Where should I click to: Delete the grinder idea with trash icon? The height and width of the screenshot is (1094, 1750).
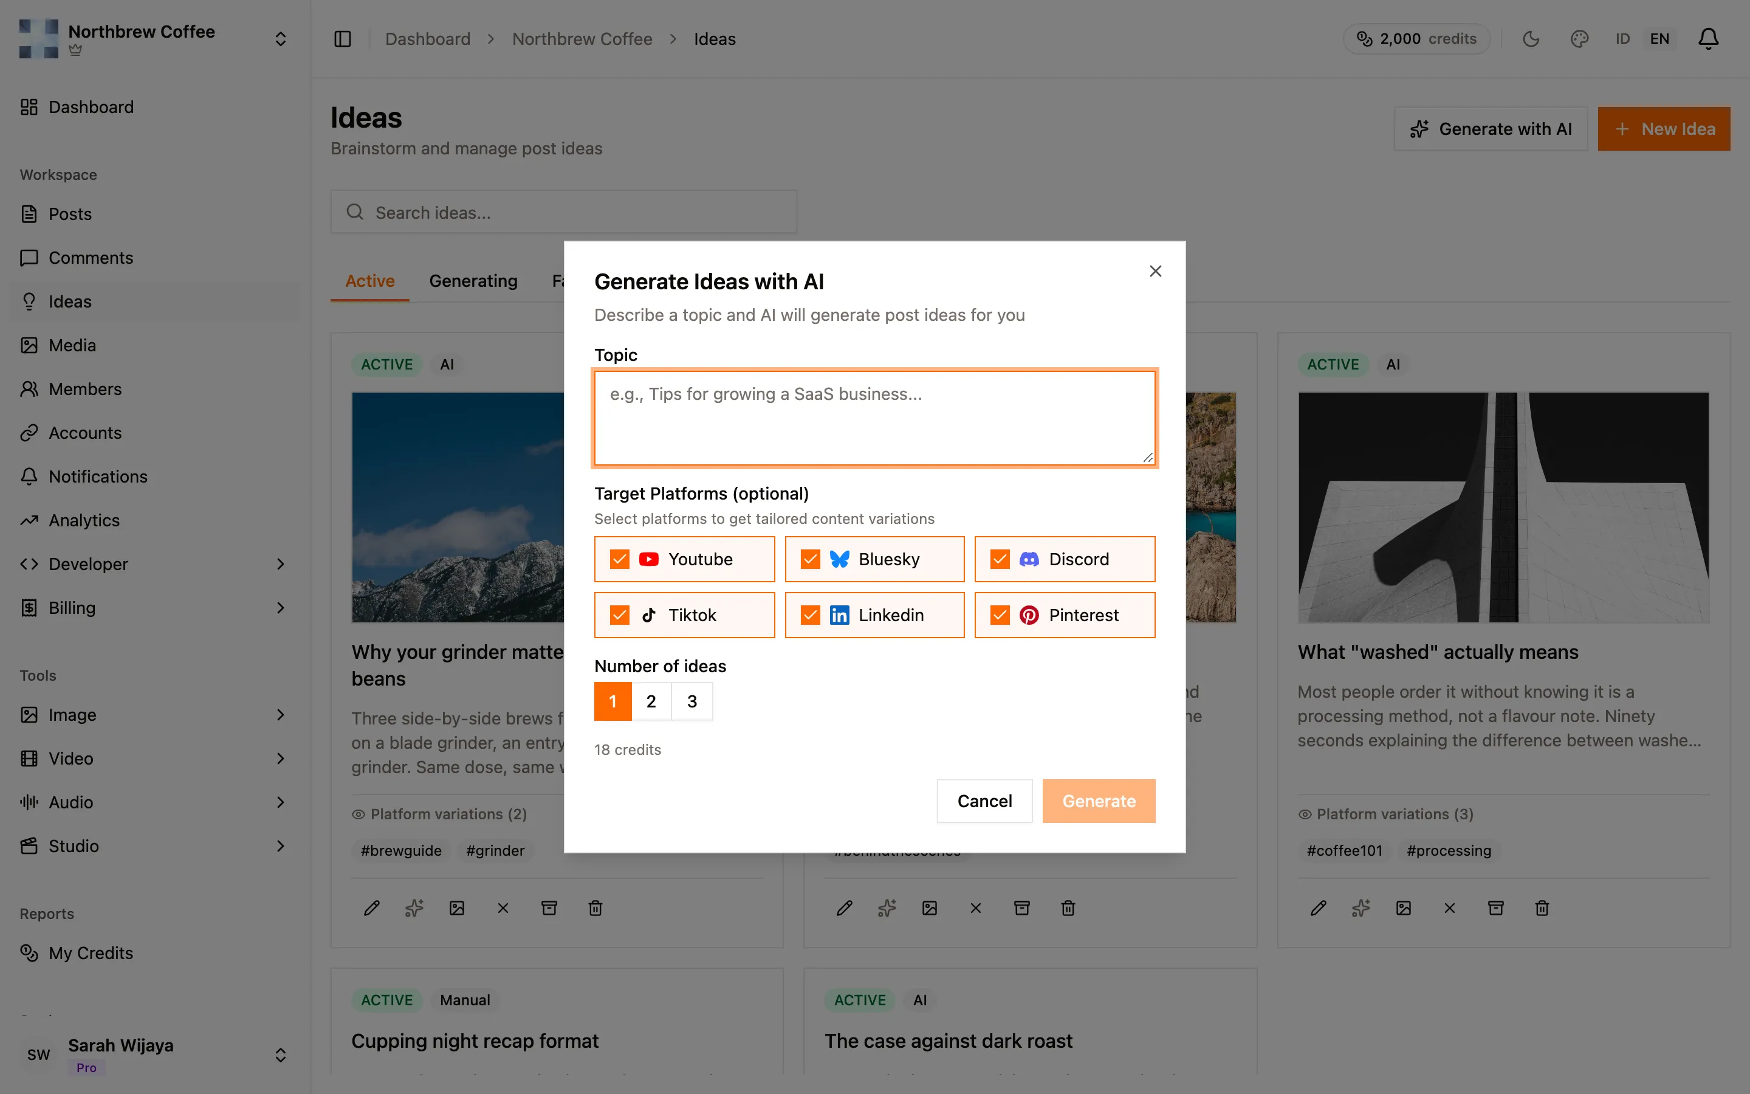pos(596,908)
